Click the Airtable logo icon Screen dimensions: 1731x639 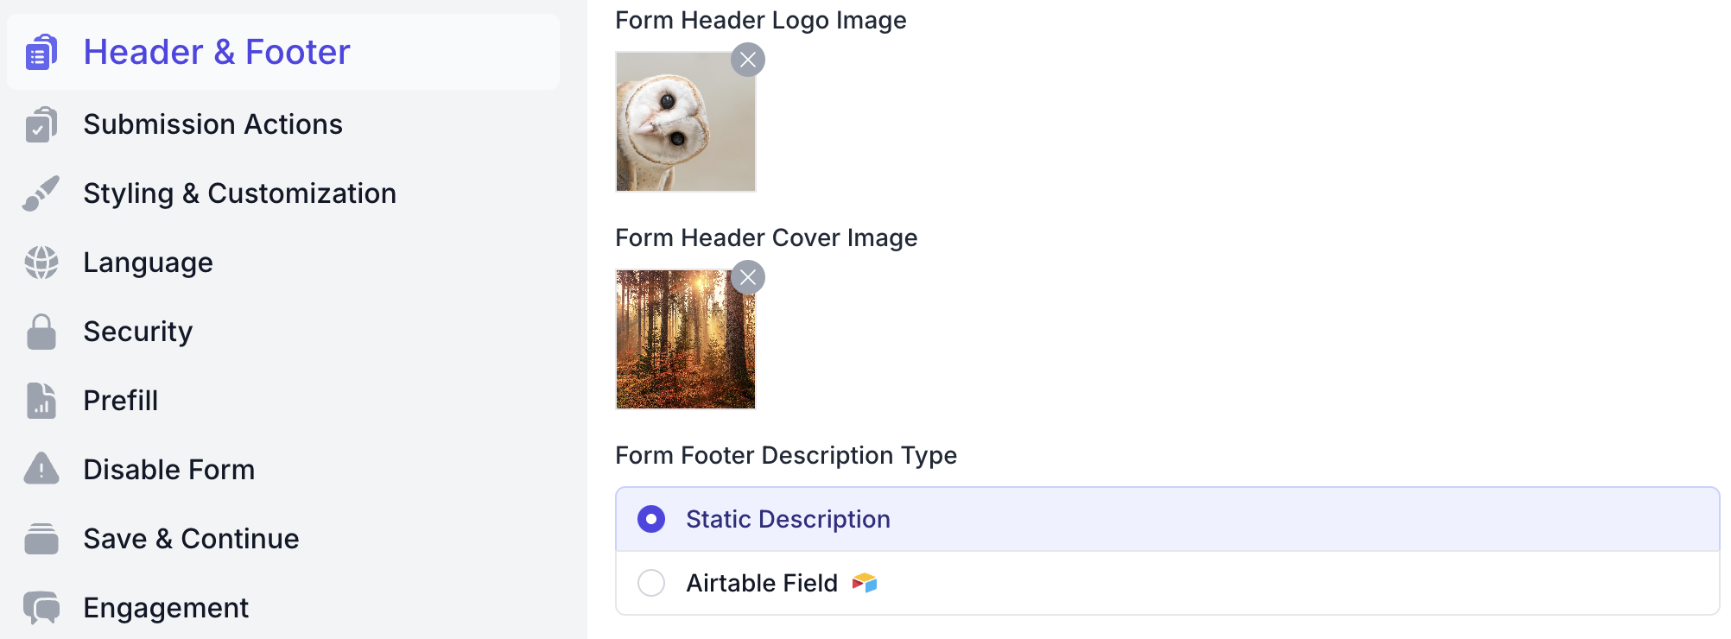(x=865, y=583)
